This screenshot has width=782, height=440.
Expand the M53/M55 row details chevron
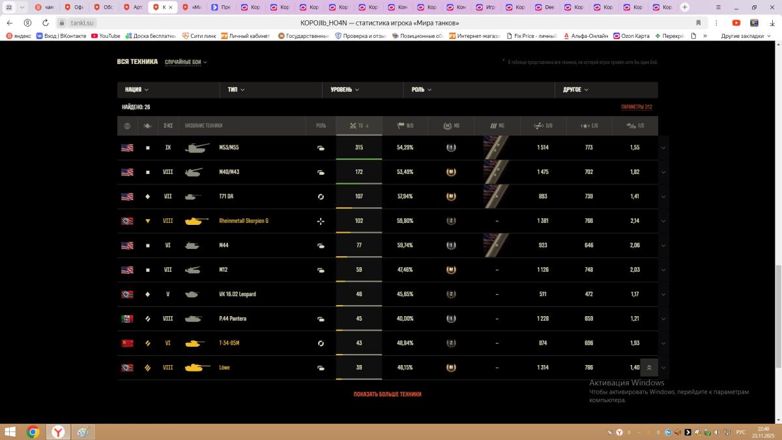tap(663, 148)
